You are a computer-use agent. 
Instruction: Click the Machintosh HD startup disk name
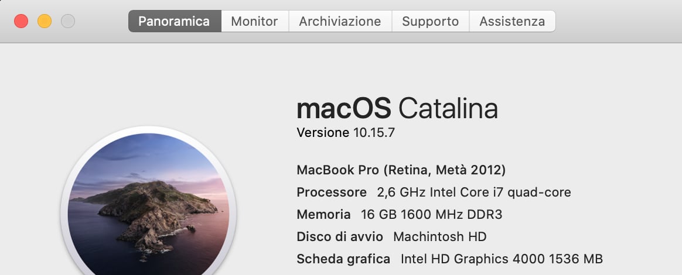point(440,237)
